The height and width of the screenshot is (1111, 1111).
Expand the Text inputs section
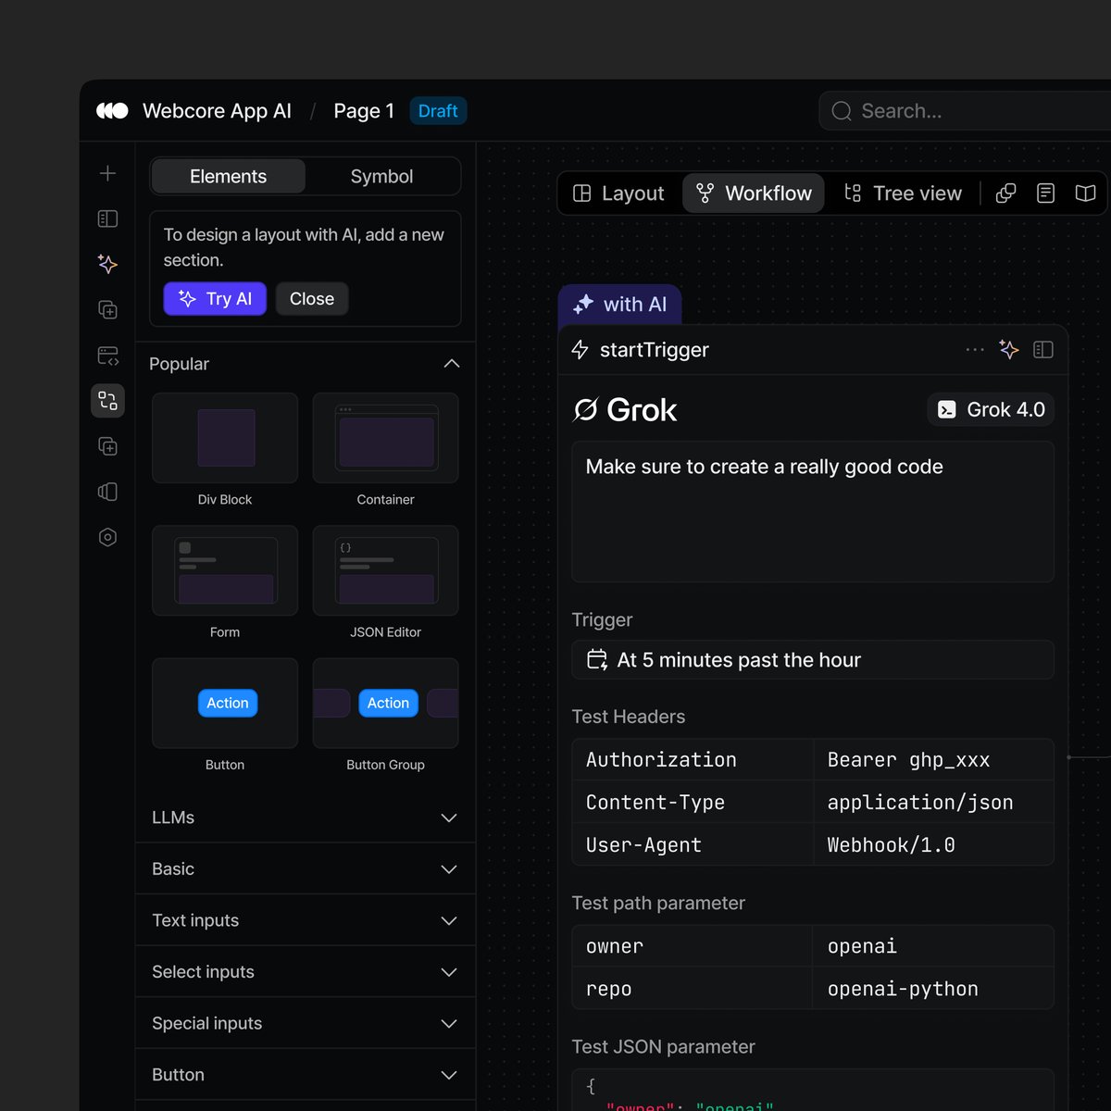[305, 920]
